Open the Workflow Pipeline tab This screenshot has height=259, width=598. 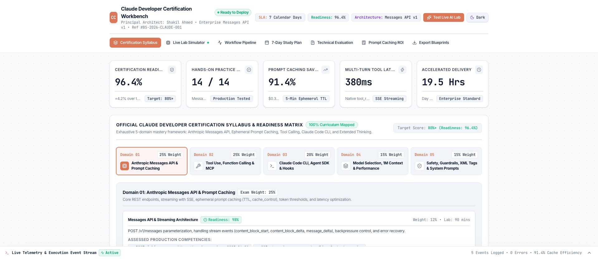(237, 43)
